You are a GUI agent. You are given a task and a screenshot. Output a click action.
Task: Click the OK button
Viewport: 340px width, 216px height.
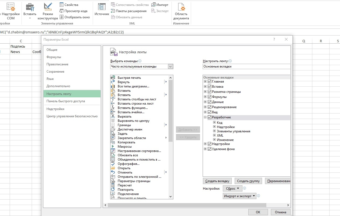[x=258, y=212]
